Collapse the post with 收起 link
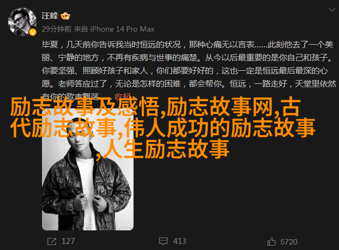The width and height of the screenshot is (339, 250). click(123, 96)
